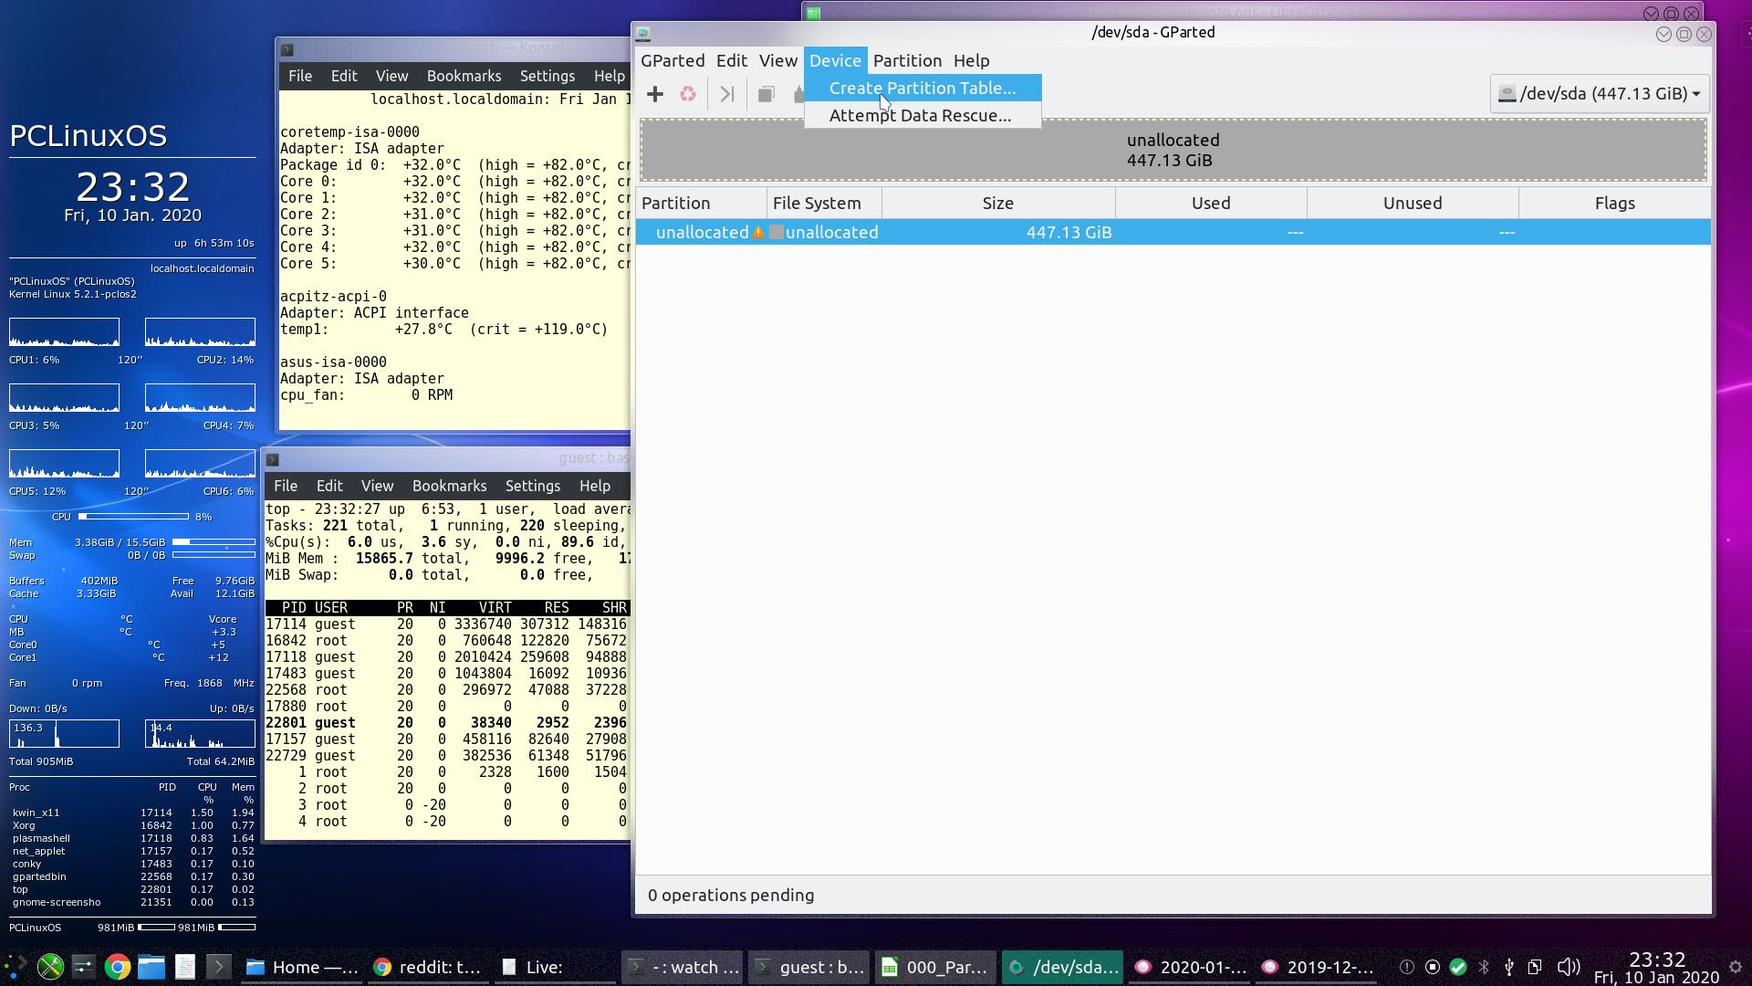
Task: Click the Bluetooth icon in system tray
Action: click(1484, 967)
